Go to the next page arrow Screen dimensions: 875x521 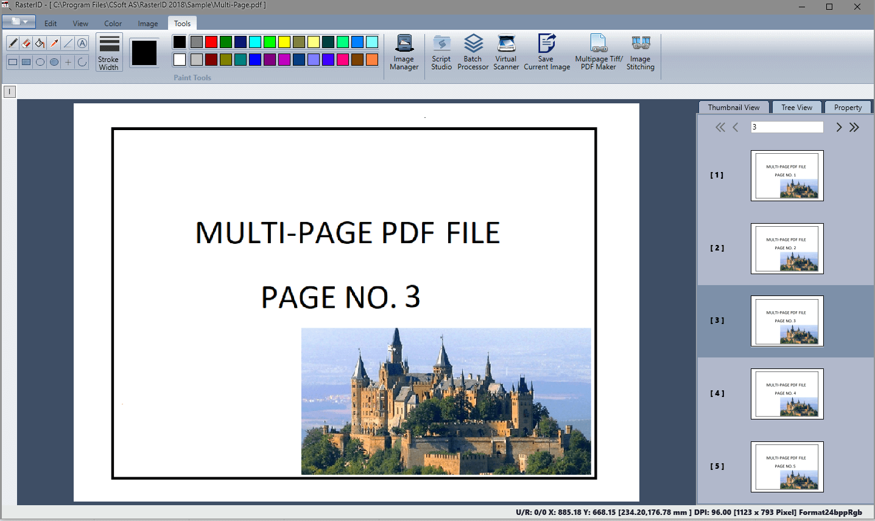pos(838,127)
